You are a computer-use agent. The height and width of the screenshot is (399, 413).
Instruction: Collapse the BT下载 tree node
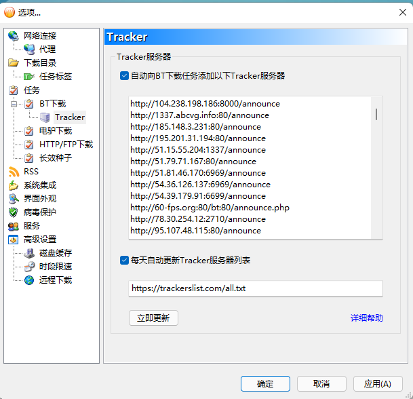[x=14, y=104]
